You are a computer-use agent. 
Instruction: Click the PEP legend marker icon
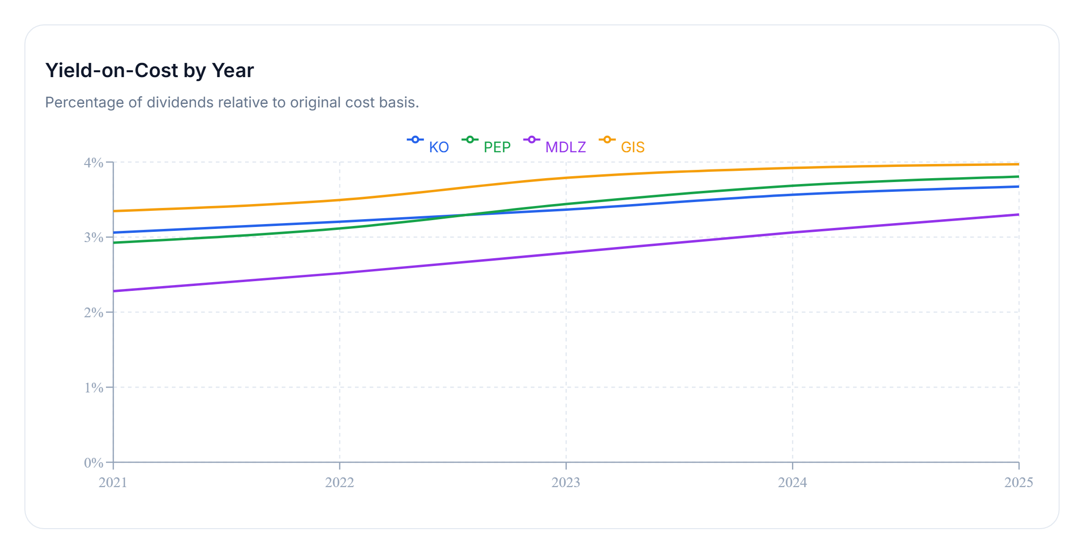tap(470, 140)
